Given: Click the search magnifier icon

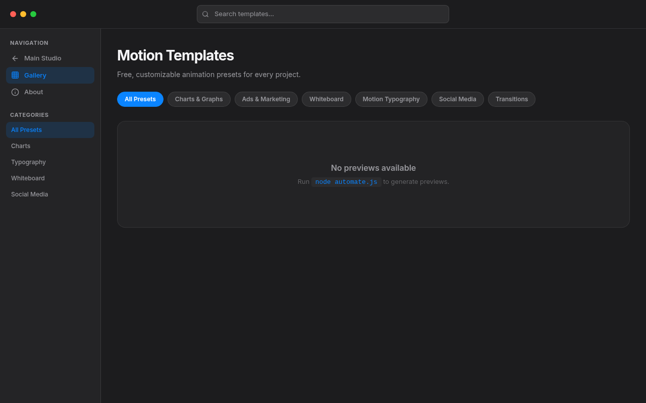Looking at the screenshot, I should [205, 14].
